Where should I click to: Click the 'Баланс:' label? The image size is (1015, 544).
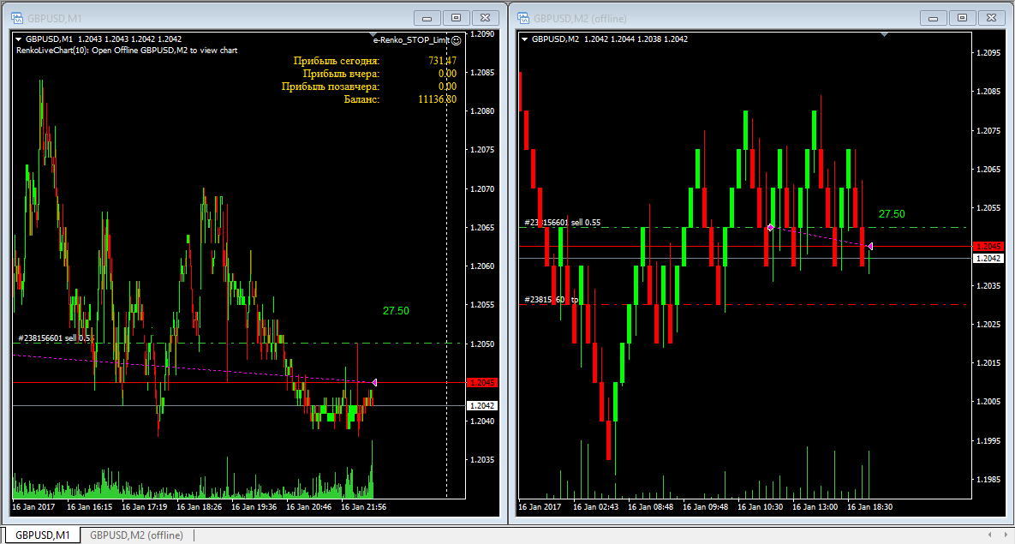coord(361,99)
